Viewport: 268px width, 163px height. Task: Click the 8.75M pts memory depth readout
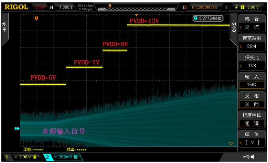click(85, 9)
